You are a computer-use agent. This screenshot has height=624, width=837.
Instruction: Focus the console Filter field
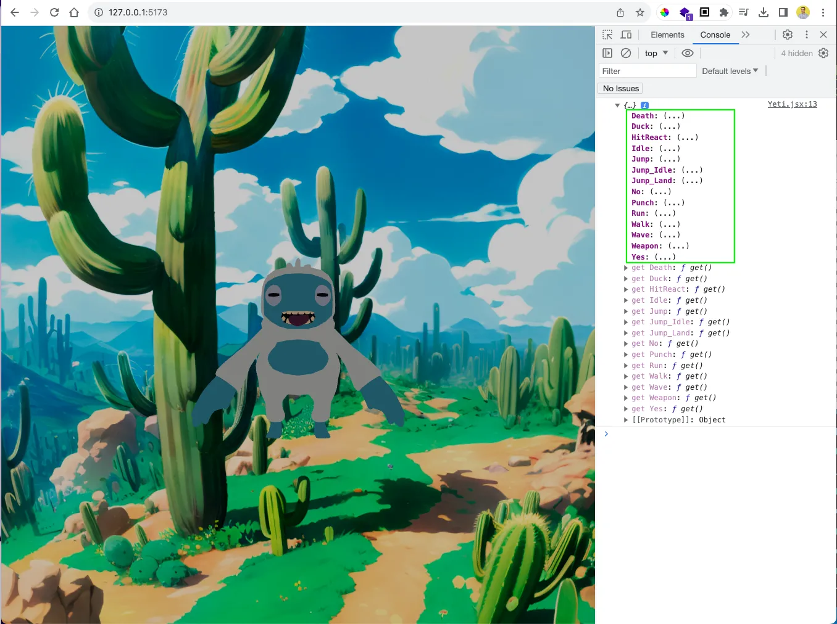648,71
